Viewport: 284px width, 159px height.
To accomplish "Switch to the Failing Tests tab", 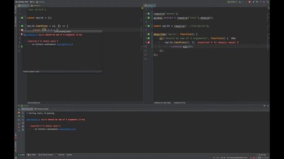I will 28,109.
